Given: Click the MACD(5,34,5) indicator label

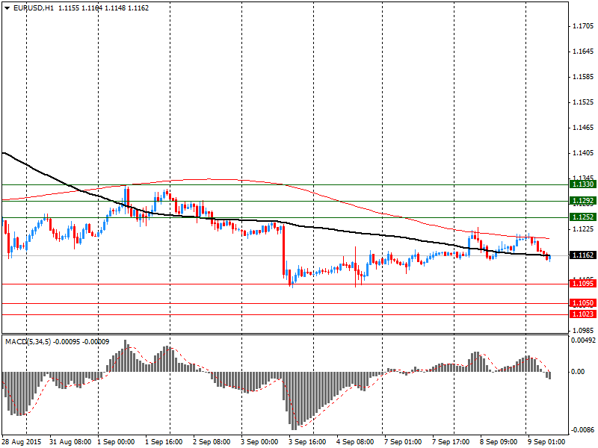Looking at the screenshot, I should (28, 342).
